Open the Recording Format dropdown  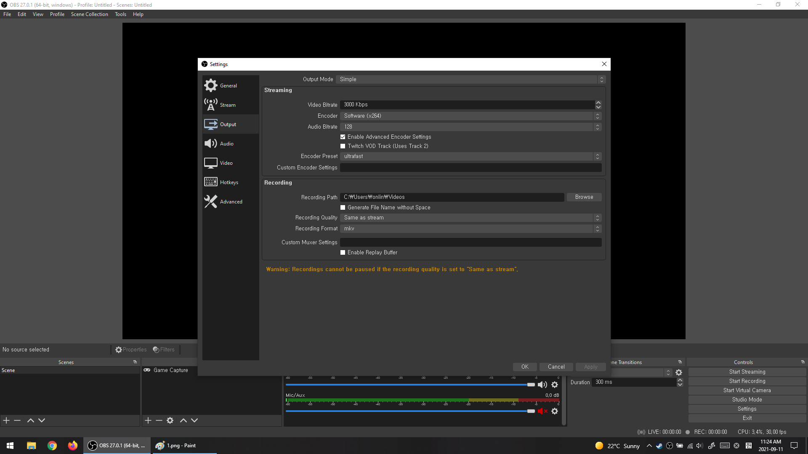pyautogui.click(x=470, y=229)
